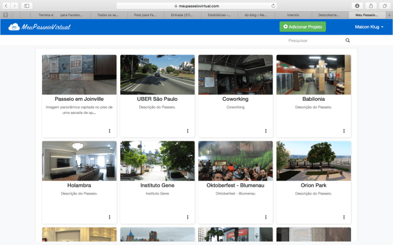Click the Safari share icon
The height and width of the screenshot is (245, 393).
[371, 6]
